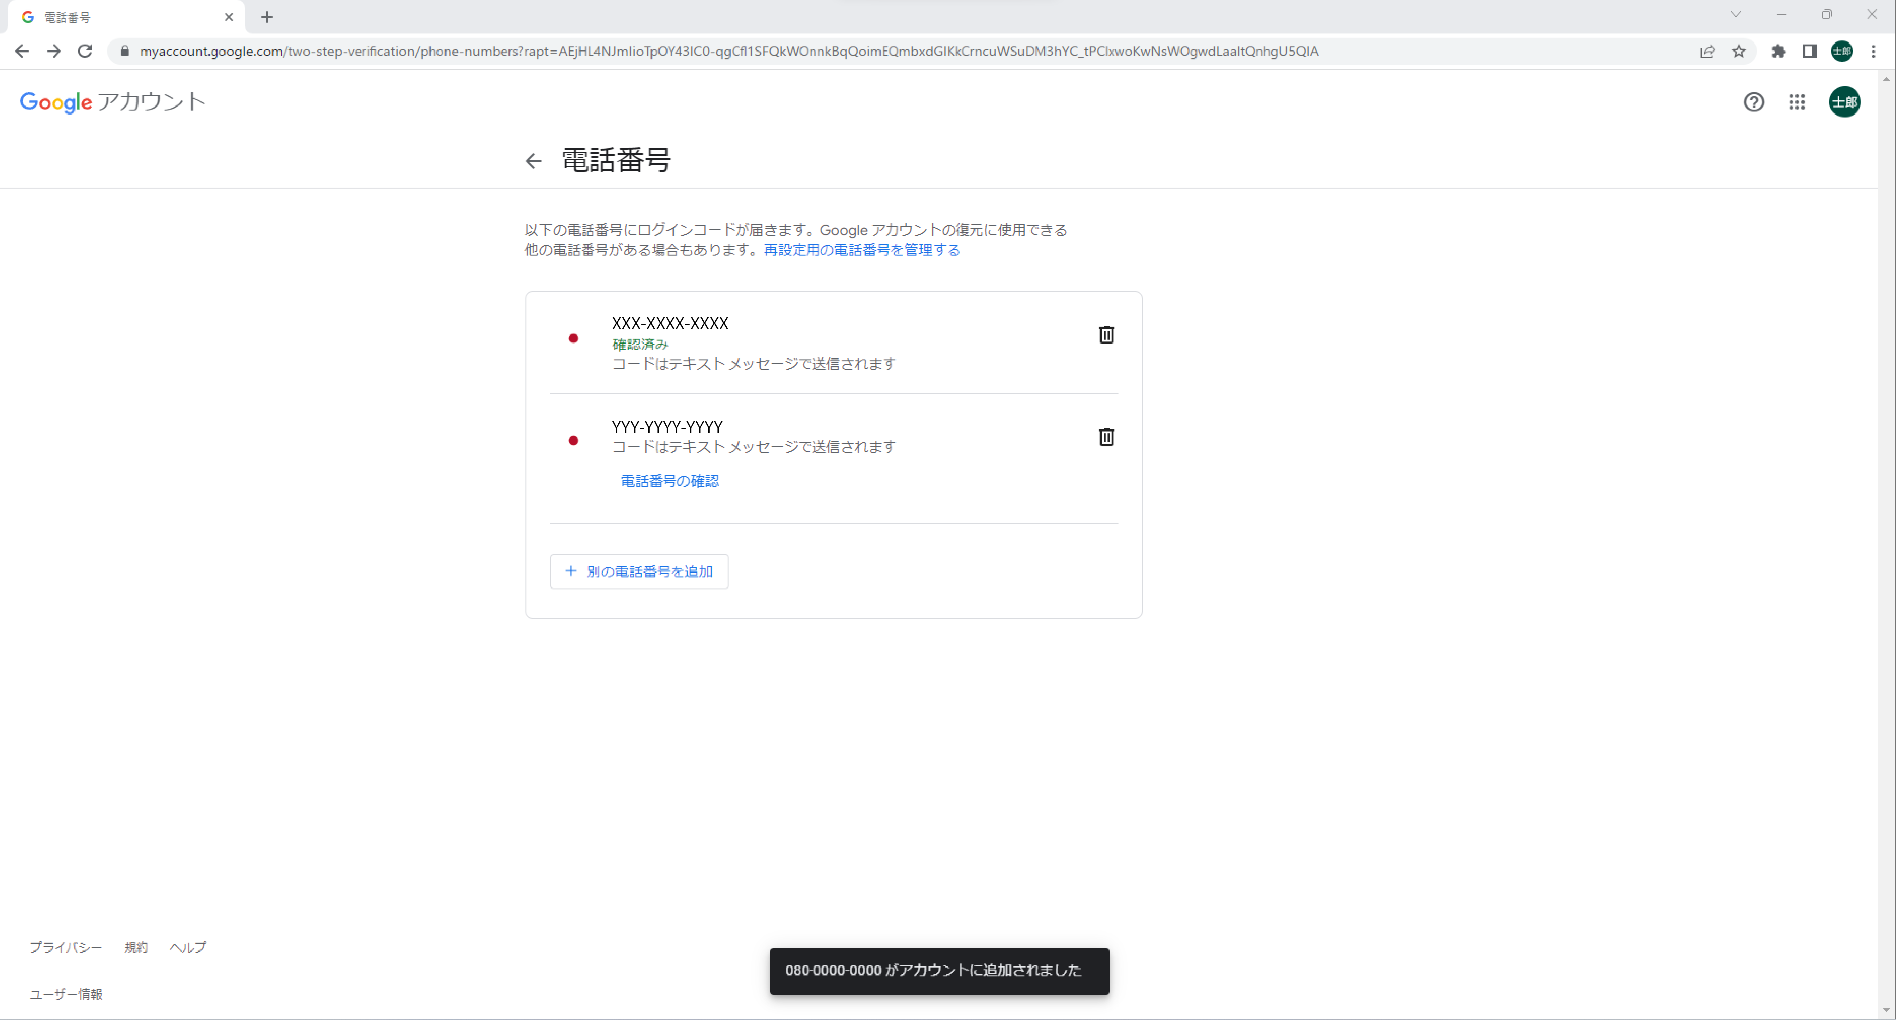Minimize the Chrome window

point(1781,14)
